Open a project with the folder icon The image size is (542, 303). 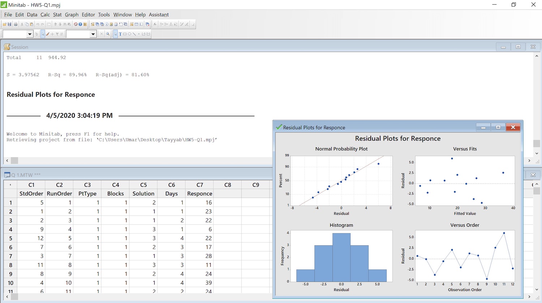click(x=5, y=24)
